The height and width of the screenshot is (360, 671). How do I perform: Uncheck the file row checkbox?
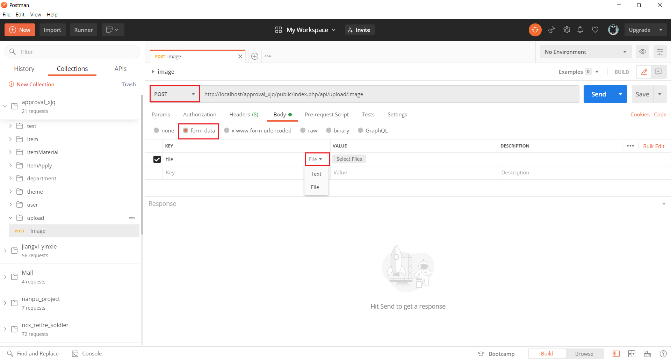(157, 159)
